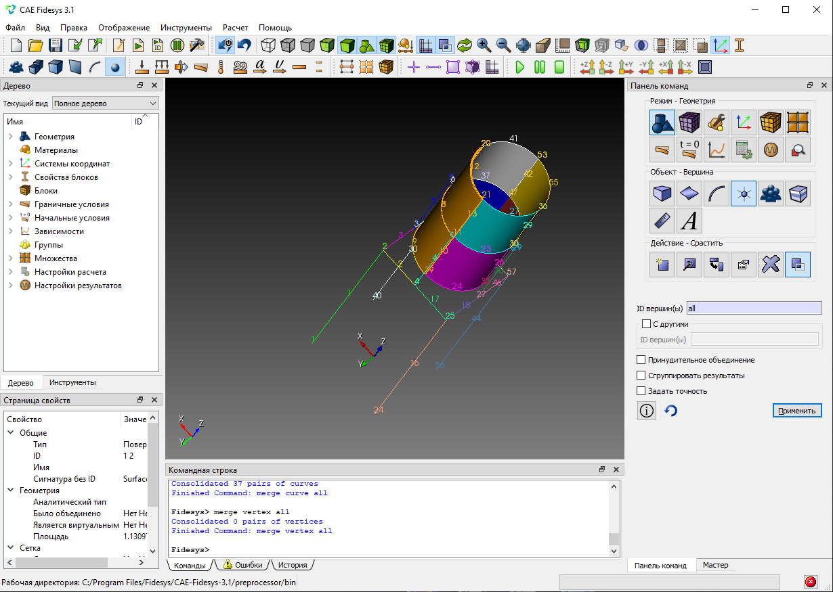The width and height of the screenshot is (833, 592).
Task: Click the italic A text object icon
Action: tap(689, 221)
